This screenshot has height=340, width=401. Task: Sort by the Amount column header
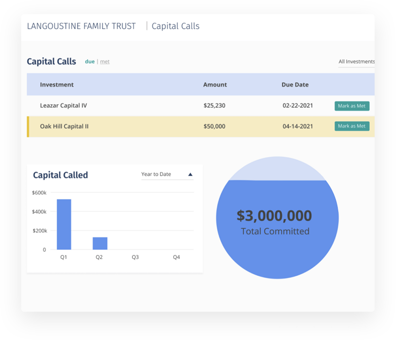(215, 85)
